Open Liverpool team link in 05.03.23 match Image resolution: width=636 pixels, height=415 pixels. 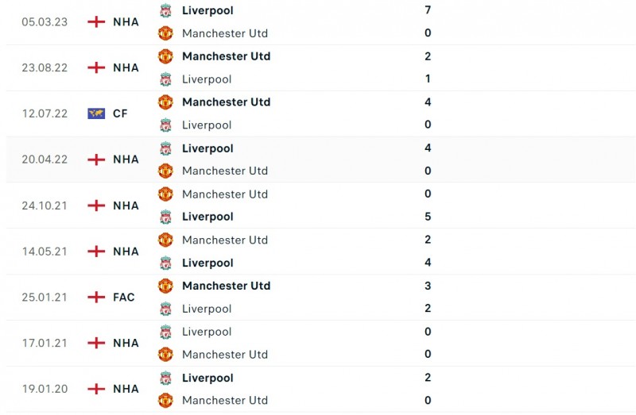(x=207, y=10)
